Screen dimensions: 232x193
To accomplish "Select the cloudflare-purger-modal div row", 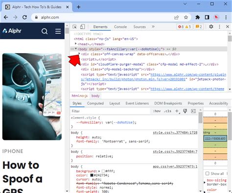I will (150, 64).
